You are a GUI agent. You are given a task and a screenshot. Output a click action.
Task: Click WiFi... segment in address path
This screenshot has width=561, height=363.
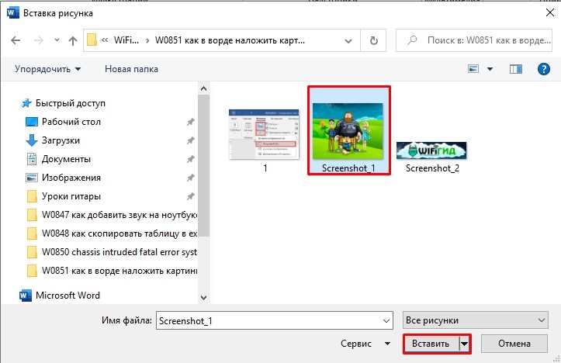pyautogui.click(x=126, y=40)
